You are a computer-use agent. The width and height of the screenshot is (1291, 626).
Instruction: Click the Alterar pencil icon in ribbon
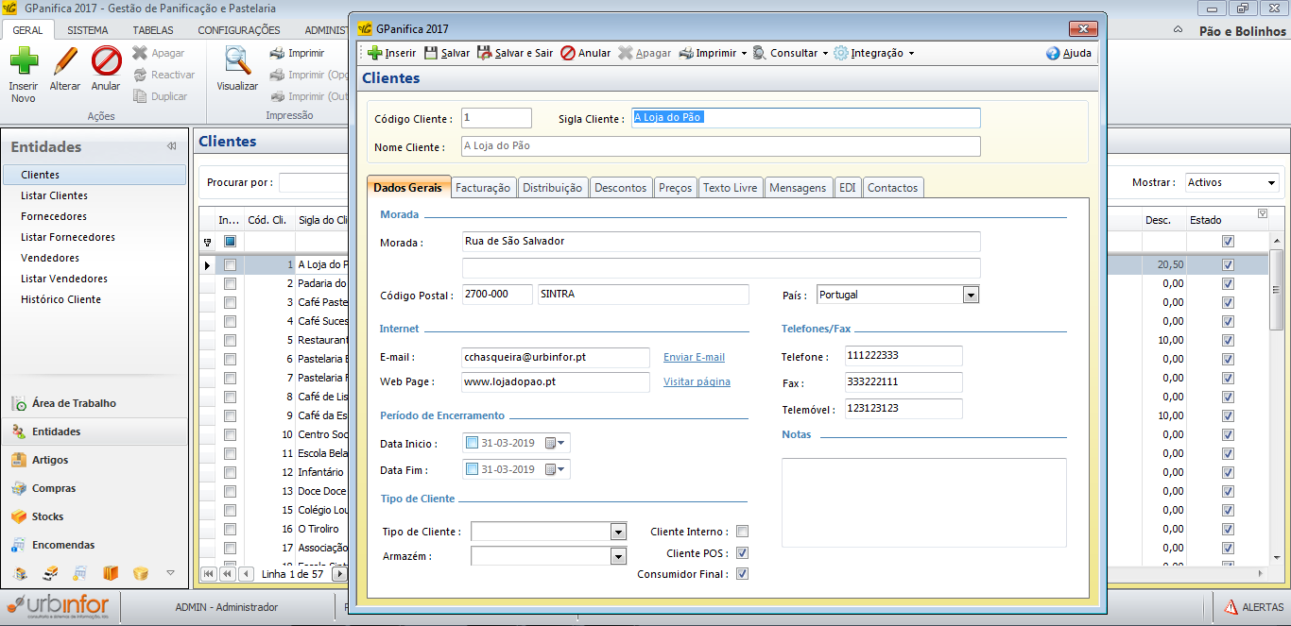(65, 62)
